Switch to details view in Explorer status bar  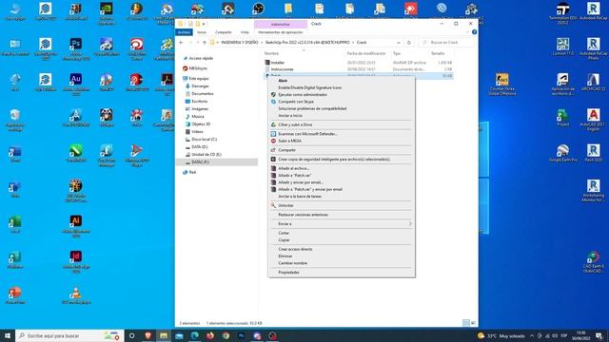tap(466, 323)
